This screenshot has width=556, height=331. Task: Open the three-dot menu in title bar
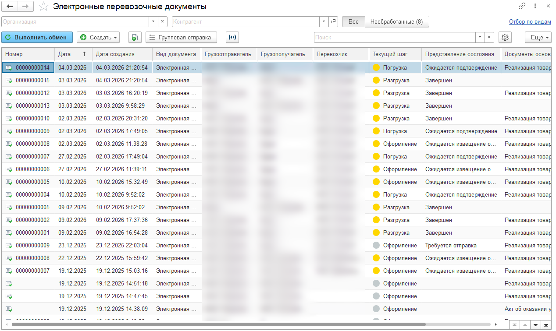pos(535,6)
